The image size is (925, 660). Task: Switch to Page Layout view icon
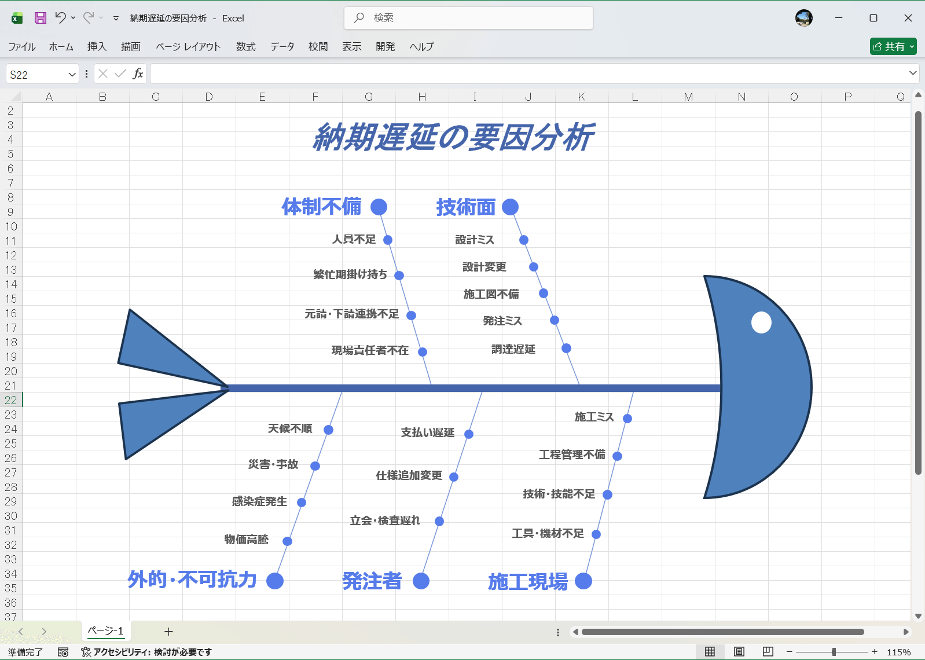tap(739, 652)
